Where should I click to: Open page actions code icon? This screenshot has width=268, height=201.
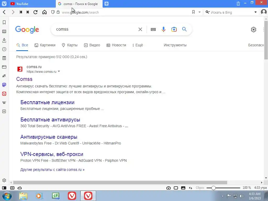pos(191,188)
